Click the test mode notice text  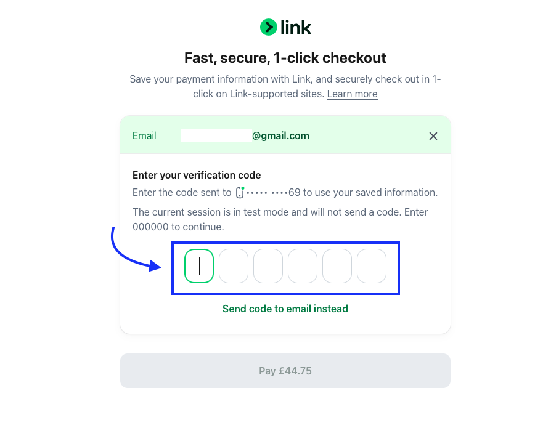(280, 219)
